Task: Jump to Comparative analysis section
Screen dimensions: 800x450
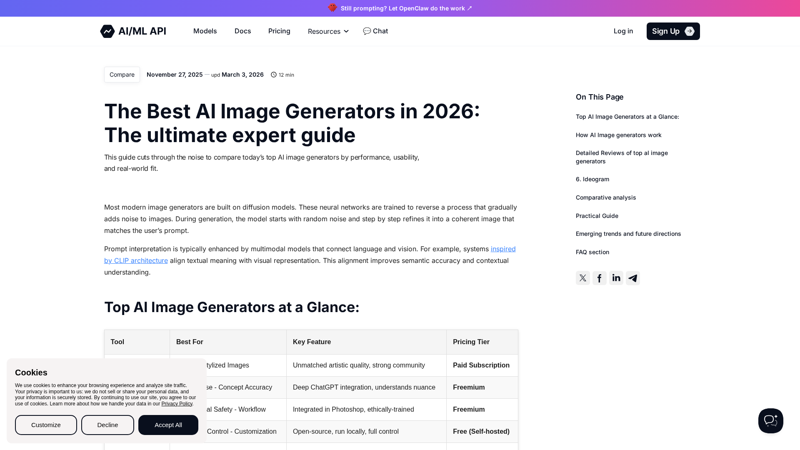Action: [x=606, y=197]
